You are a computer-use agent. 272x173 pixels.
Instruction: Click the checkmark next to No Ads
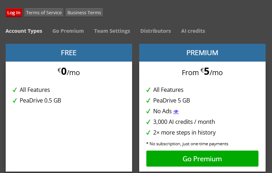[148, 111]
